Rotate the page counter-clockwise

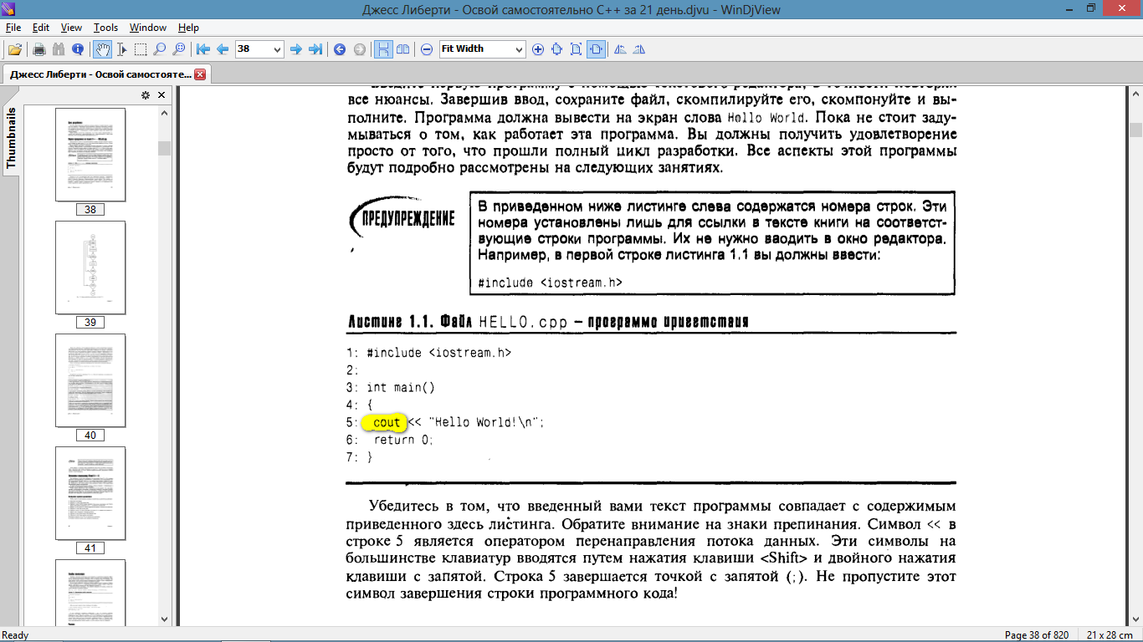[x=620, y=49]
